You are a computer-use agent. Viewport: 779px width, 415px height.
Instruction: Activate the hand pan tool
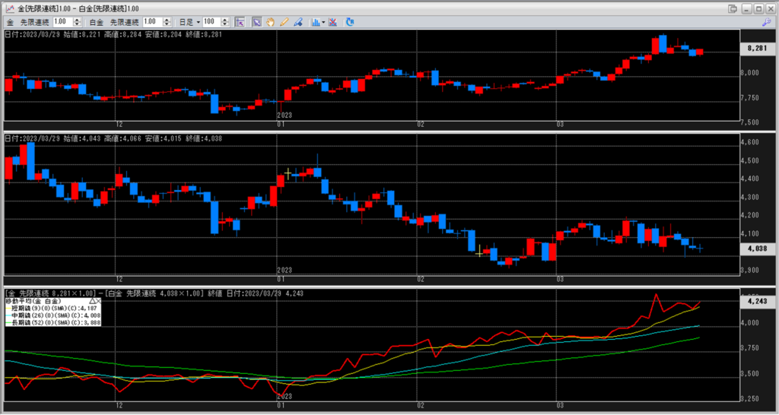(x=270, y=22)
